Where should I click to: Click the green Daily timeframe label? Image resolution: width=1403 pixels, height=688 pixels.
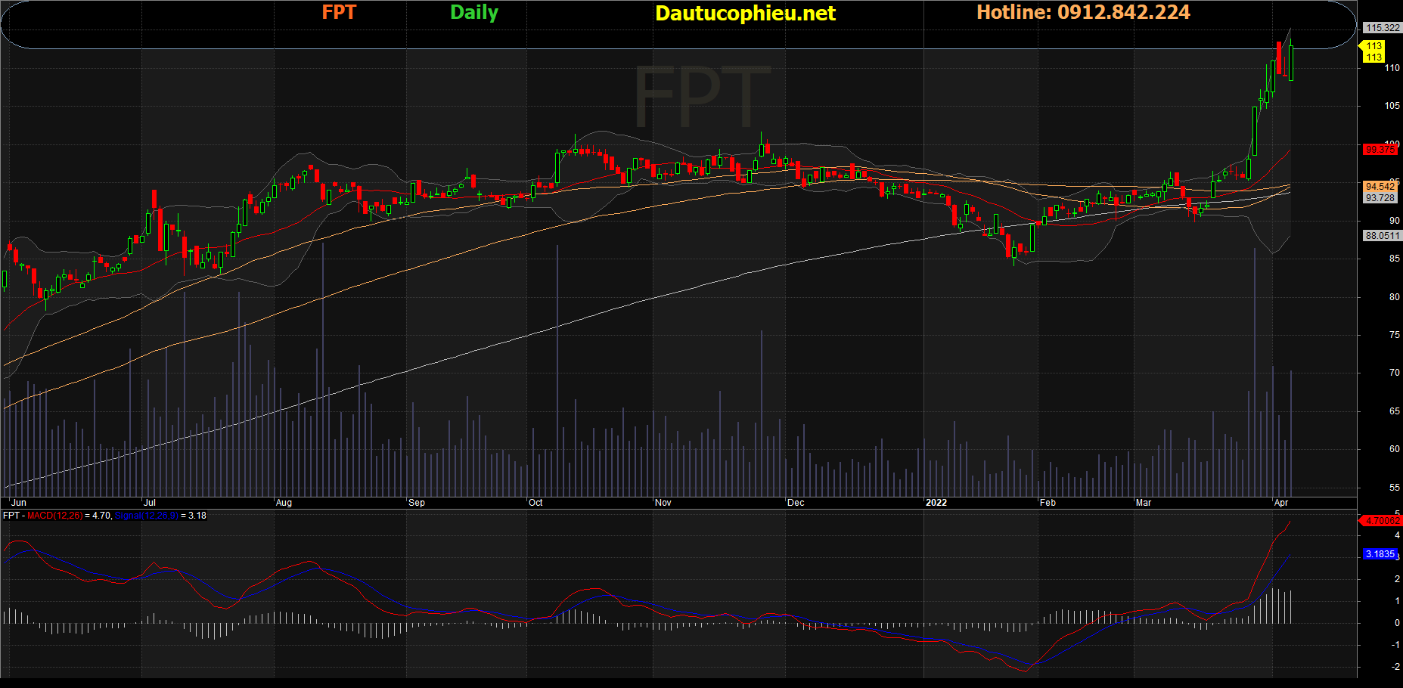[474, 12]
